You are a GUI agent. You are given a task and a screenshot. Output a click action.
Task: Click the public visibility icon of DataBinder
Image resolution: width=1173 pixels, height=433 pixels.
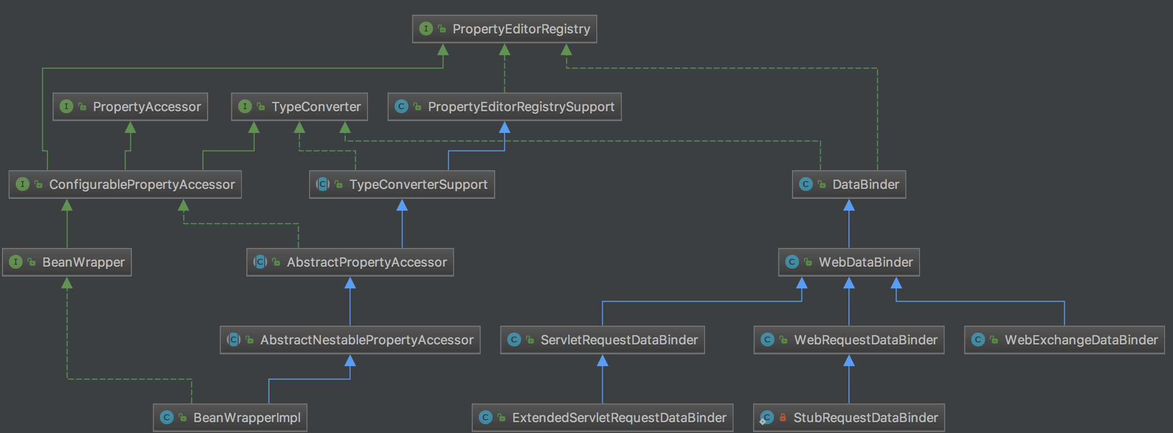click(x=822, y=185)
